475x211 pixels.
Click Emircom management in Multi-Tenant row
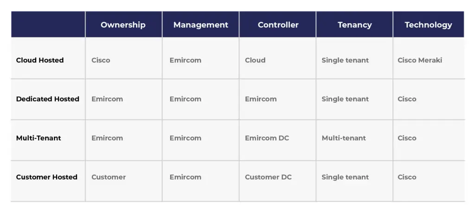185,138
